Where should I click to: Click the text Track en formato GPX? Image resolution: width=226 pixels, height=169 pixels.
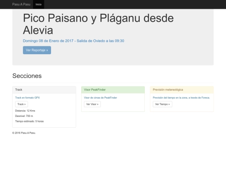(x=27, y=98)
